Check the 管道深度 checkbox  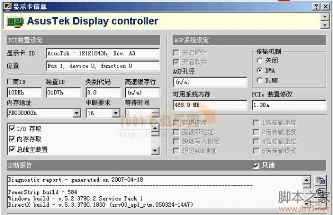pyautogui.click(x=176, y=122)
